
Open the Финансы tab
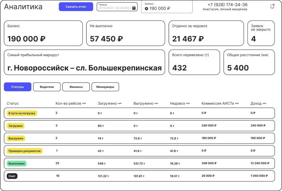(x=76, y=87)
